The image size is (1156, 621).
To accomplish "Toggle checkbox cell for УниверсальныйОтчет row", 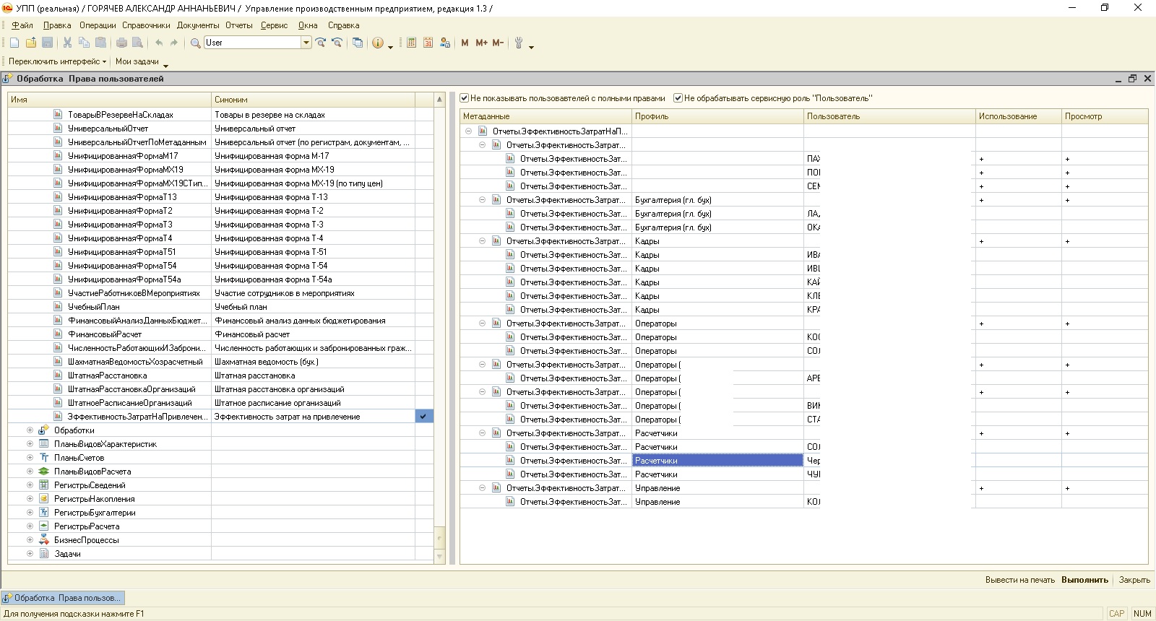I will 425,129.
